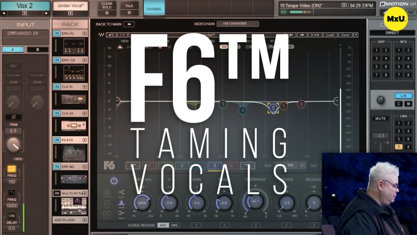
Task: Toggle the input low-pass filter button
Action: (x=11, y=192)
